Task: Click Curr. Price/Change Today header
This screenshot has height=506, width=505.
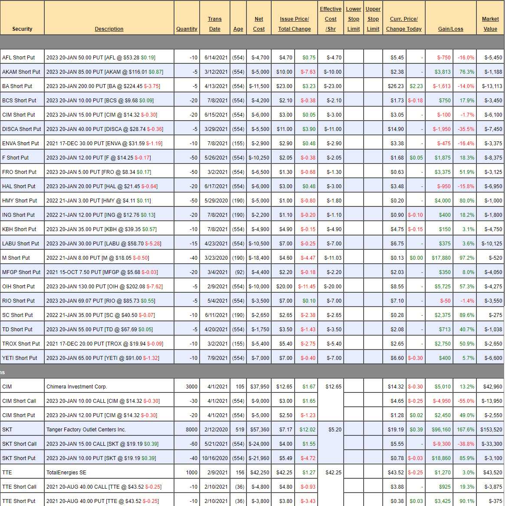Action: click(403, 24)
